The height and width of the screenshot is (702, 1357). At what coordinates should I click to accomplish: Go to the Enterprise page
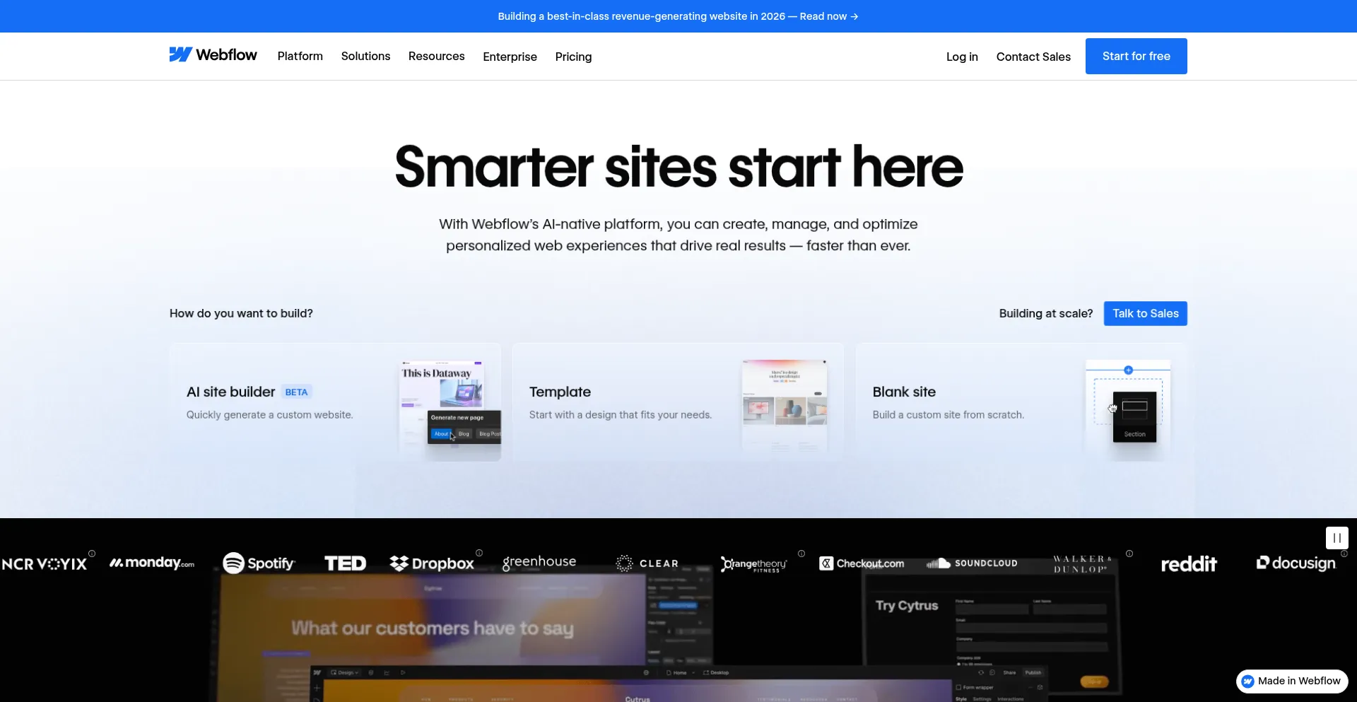click(x=510, y=57)
